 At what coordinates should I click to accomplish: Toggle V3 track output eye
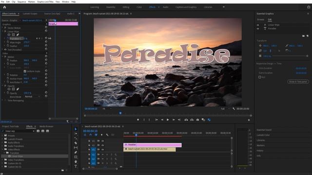point(102,141)
